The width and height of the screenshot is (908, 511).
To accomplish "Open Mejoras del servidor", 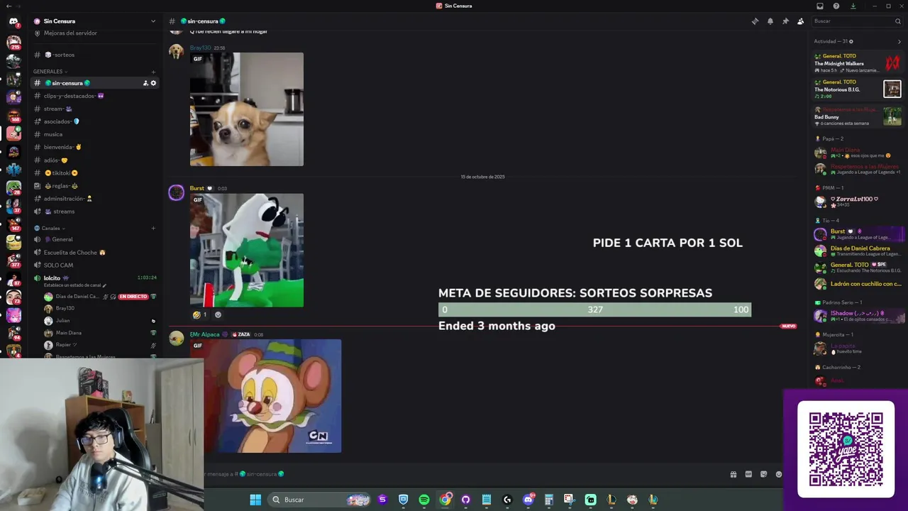I will pos(94,33).
